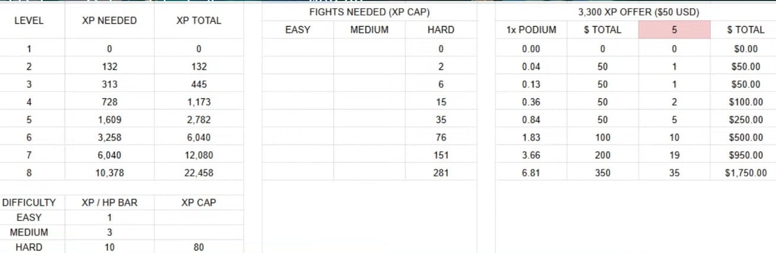The image size is (776, 253).
Task: Select the XP CAP cell showing 80
Action: [199, 247]
